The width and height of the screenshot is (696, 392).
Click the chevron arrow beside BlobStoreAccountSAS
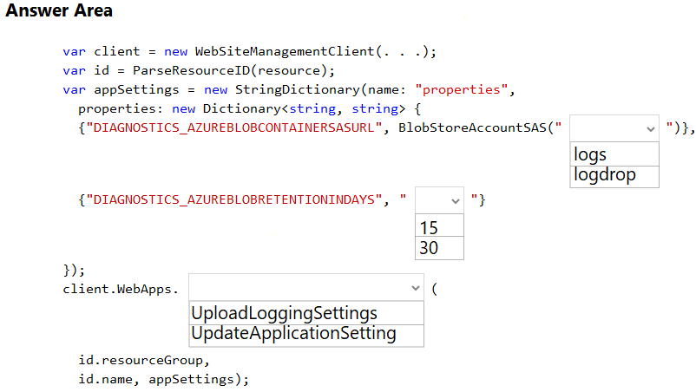[x=651, y=129]
